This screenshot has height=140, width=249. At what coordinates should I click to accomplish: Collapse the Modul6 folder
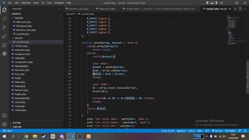pyautogui.click(x=19, y=18)
